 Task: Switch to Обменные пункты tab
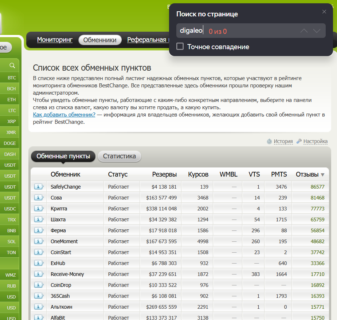[x=63, y=156]
